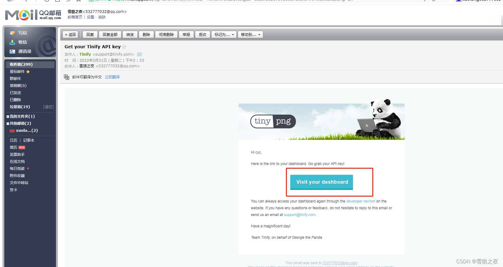Image resolution: width=503 pixels, height=267 pixels.
Task: Click the 换肤 change skin link
Action: [x=102, y=17]
